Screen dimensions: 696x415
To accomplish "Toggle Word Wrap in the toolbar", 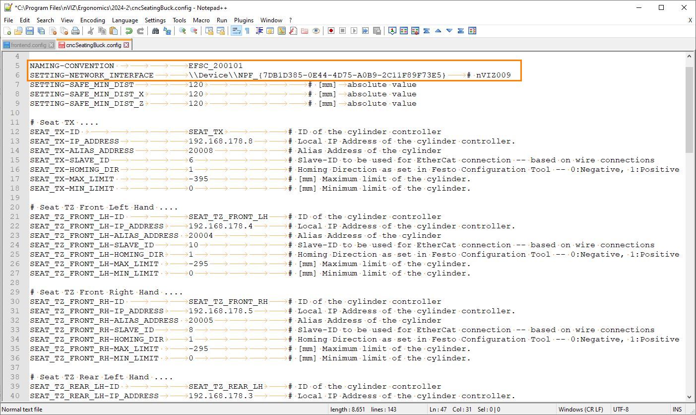I will tap(236, 31).
